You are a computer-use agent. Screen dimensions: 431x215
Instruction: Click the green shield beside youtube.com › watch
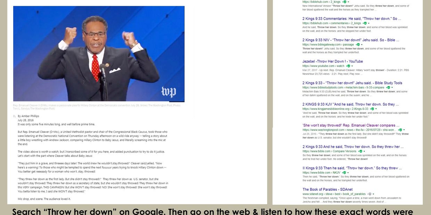point(349,66)
